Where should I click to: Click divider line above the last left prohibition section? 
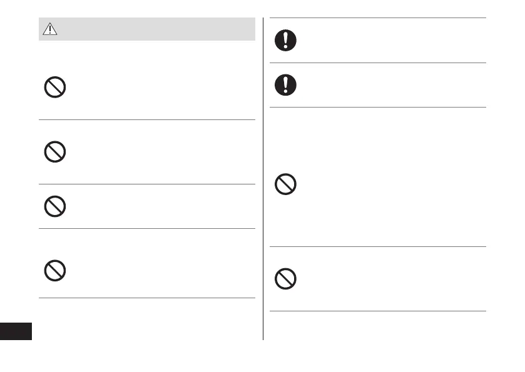[x=147, y=228]
